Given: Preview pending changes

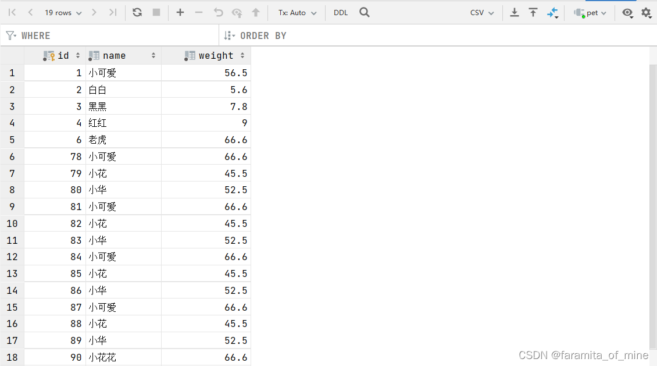Looking at the screenshot, I should (237, 13).
